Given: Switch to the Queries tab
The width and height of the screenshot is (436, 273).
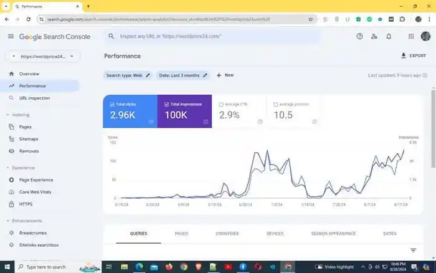Looking at the screenshot, I should 138,234.
